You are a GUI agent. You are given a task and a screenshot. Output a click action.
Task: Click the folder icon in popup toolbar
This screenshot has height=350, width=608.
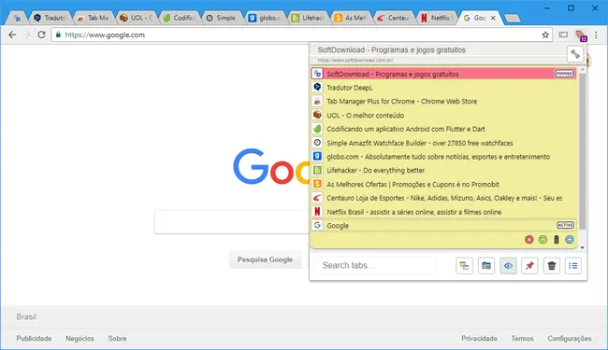tap(486, 266)
